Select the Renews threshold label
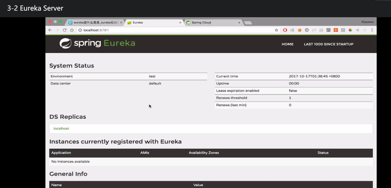This screenshot has height=188, width=391. 231,98
